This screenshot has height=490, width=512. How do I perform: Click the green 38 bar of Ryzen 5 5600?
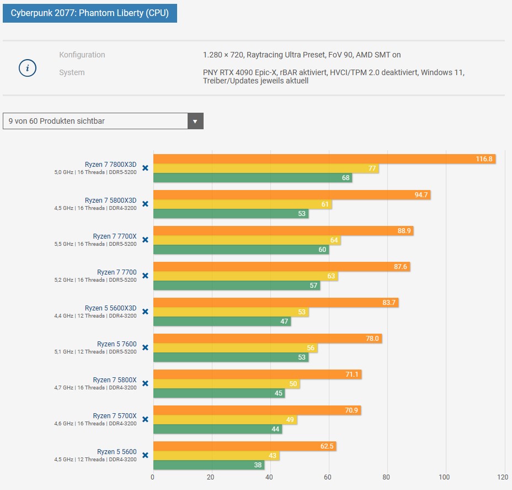(209, 466)
